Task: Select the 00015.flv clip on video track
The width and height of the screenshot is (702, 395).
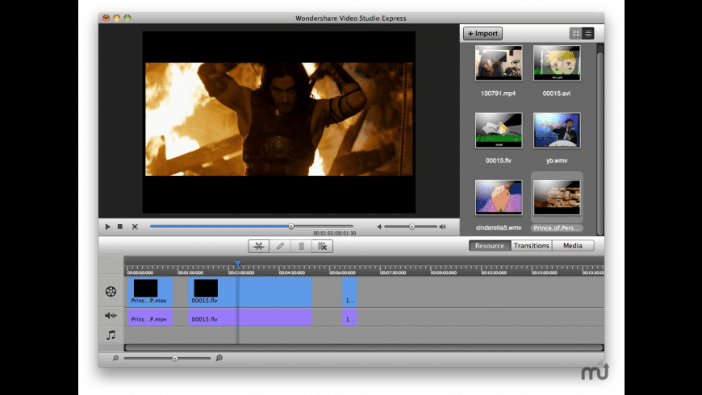Action: pos(250,291)
